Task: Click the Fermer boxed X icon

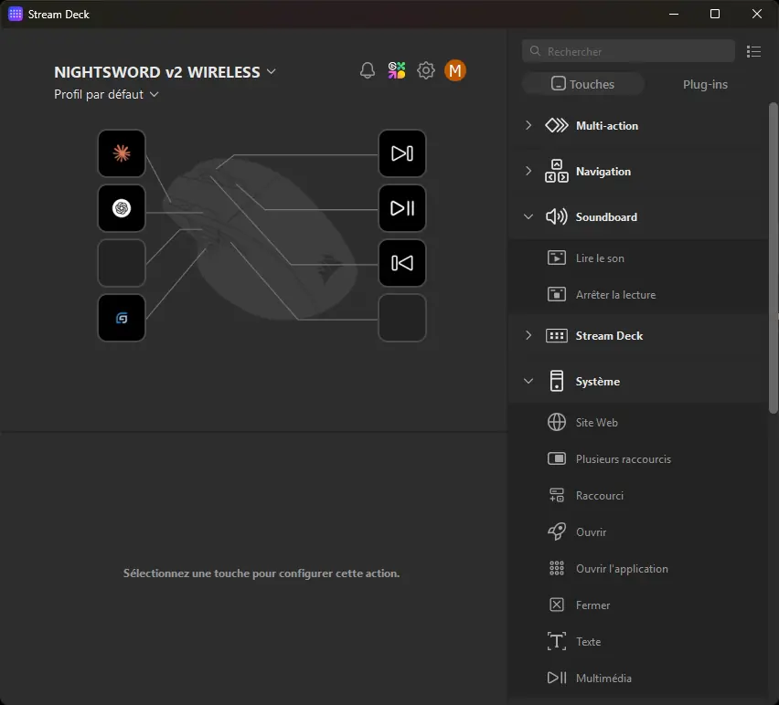Action: point(557,605)
